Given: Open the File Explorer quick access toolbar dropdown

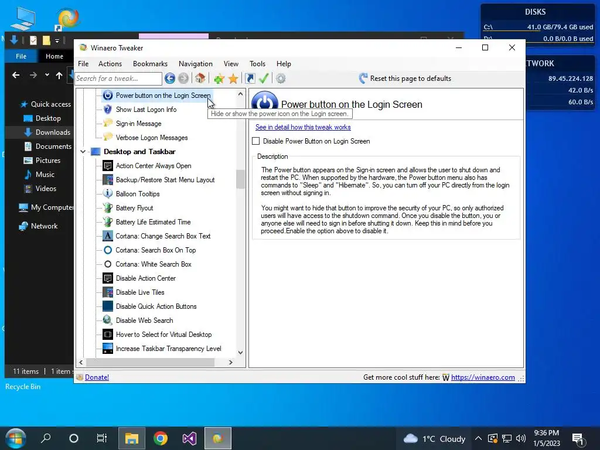Looking at the screenshot, I should click(x=57, y=40).
